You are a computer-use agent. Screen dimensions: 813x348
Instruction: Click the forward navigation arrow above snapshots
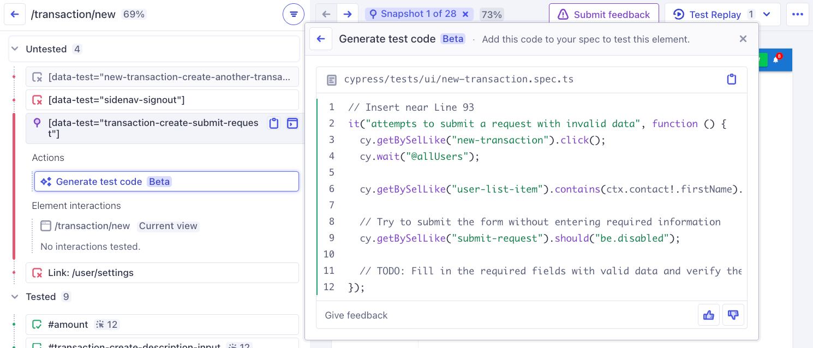coord(349,14)
